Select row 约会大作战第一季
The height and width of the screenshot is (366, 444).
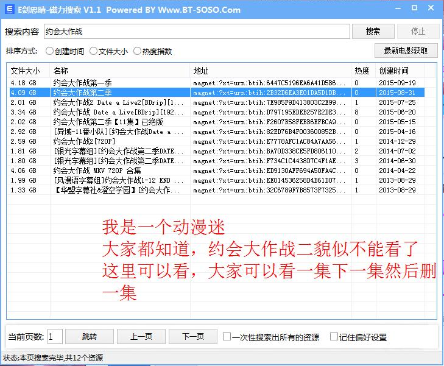pos(217,83)
